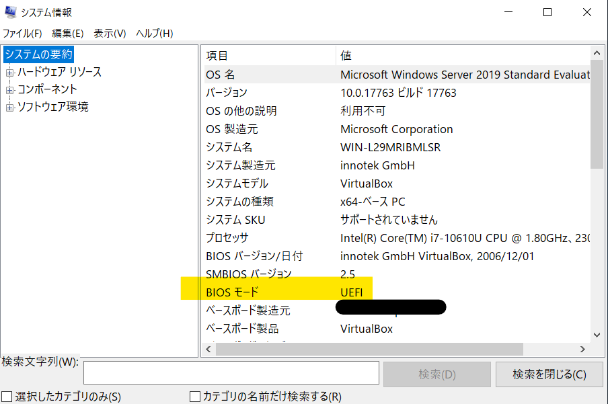Click vertical scrollbar down arrow

pos(597,335)
